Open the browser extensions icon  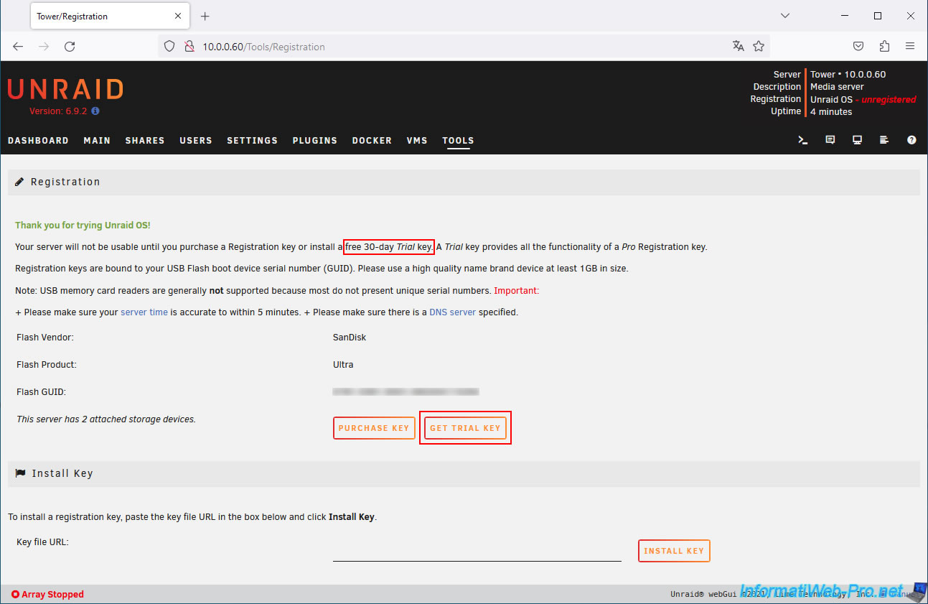[x=884, y=47]
